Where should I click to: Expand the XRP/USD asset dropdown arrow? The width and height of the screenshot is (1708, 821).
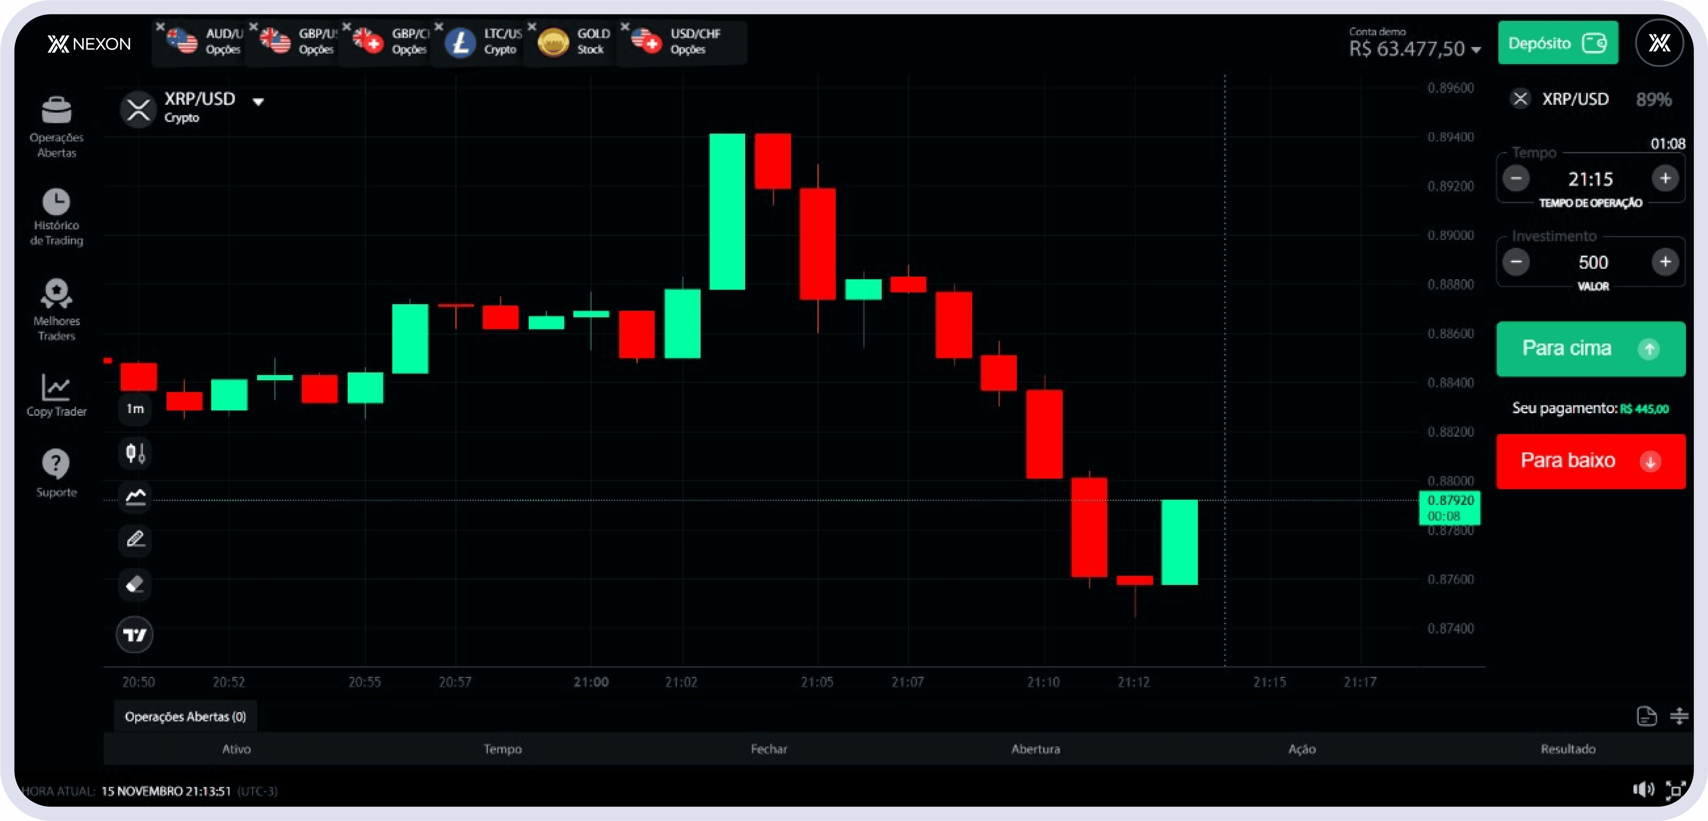point(258,101)
